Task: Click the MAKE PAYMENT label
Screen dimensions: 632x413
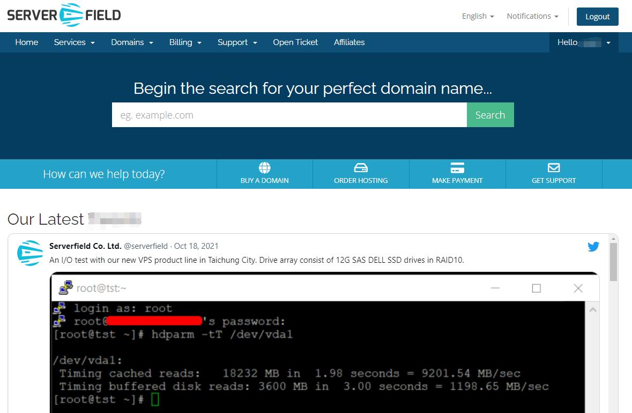Action: pos(457,181)
